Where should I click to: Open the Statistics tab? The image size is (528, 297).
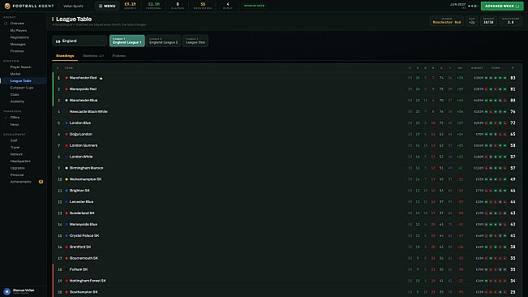click(x=93, y=56)
